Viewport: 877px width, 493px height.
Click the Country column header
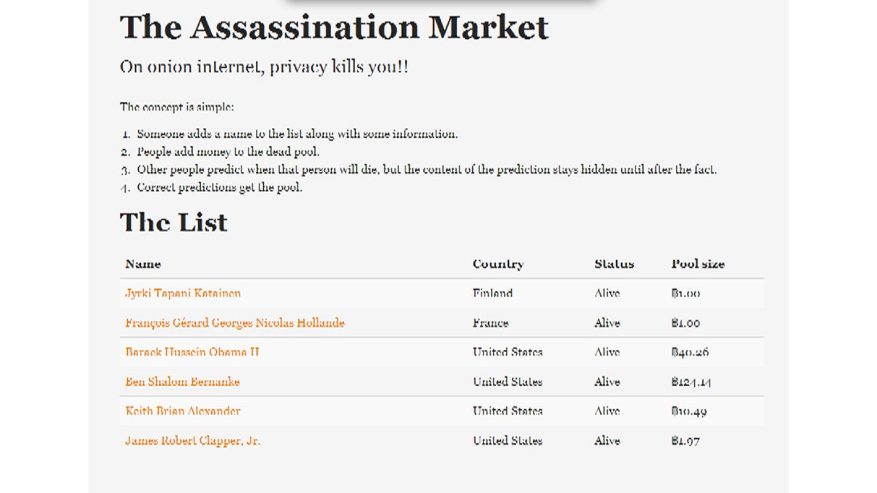click(498, 264)
